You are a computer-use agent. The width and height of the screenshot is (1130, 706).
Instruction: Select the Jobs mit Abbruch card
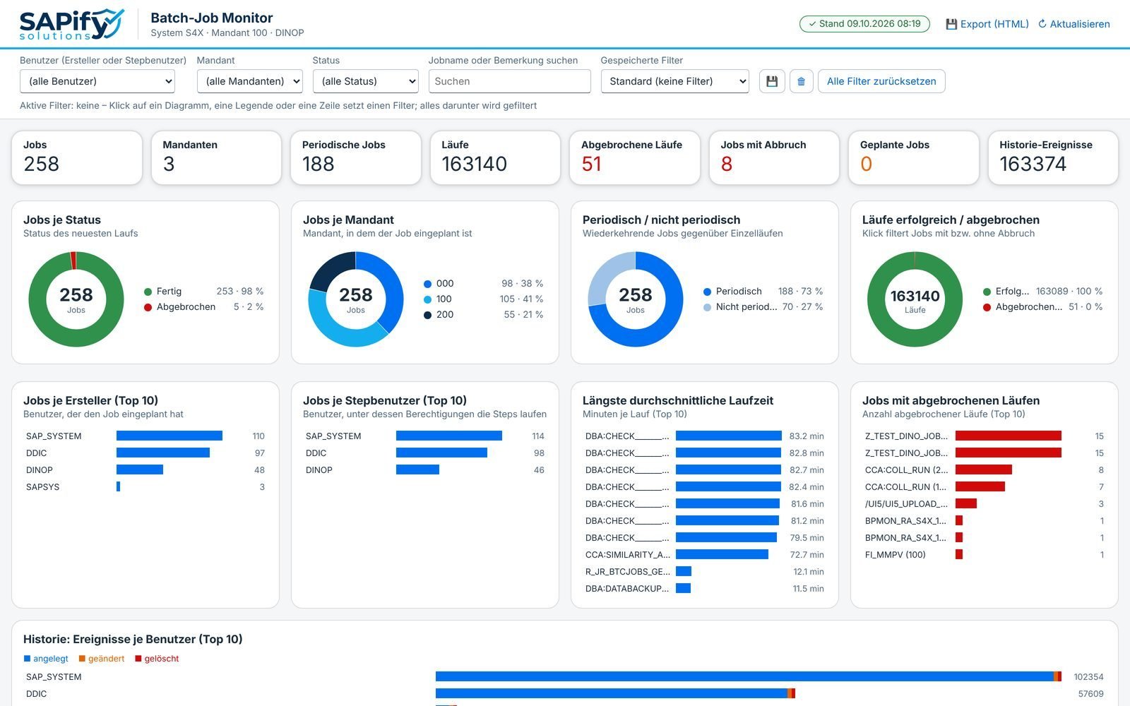[774, 157]
